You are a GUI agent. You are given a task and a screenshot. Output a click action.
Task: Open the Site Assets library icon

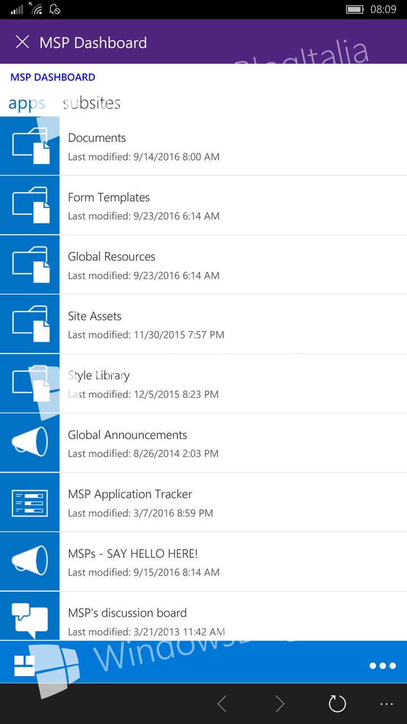[x=29, y=324]
